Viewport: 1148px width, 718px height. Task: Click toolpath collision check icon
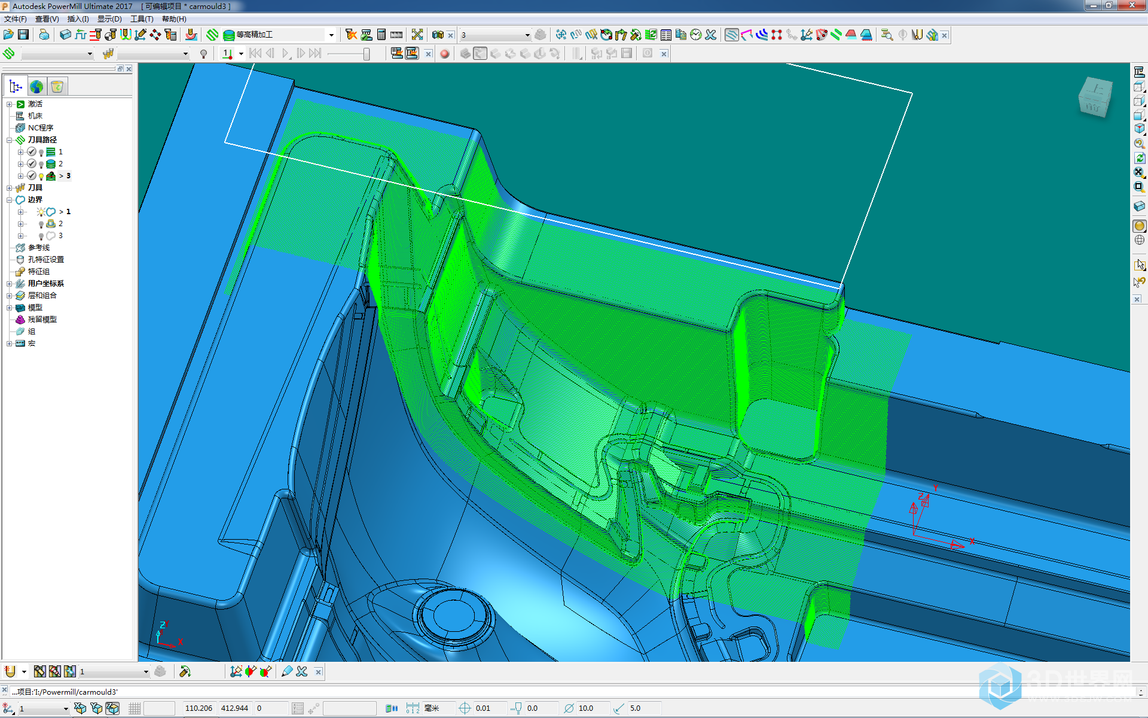(x=351, y=35)
